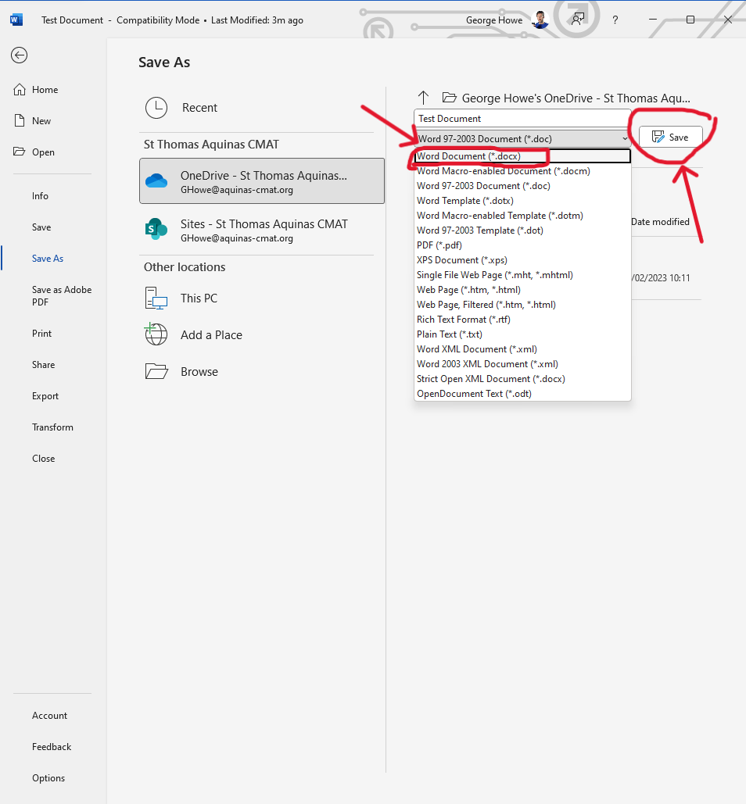Screen dimensions: 746x804
Task: Go up one folder level arrow
Action: (423, 98)
